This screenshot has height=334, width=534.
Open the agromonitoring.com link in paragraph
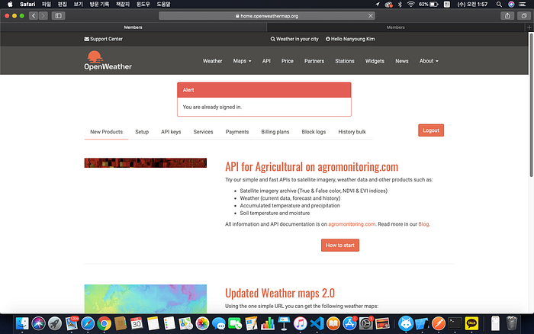point(352,224)
